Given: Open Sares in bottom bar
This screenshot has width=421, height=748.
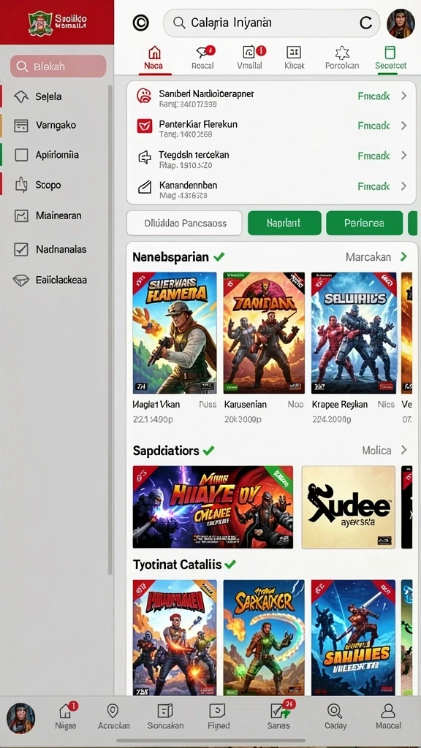Looking at the screenshot, I should pyautogui.click(x=278, y=717).
